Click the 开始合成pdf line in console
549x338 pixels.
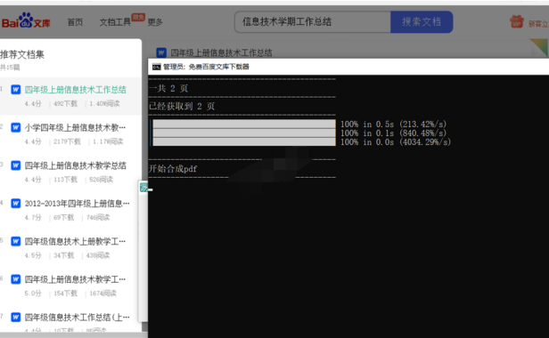coord(173,169)
